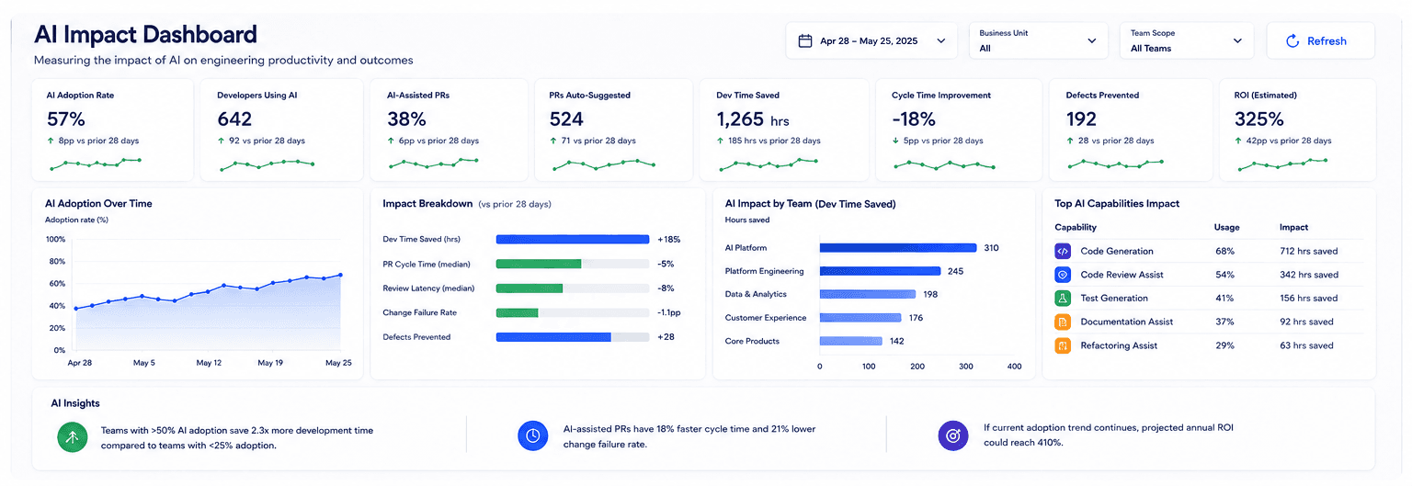Click the date range chevron arrow

click(x=940, y=40)
